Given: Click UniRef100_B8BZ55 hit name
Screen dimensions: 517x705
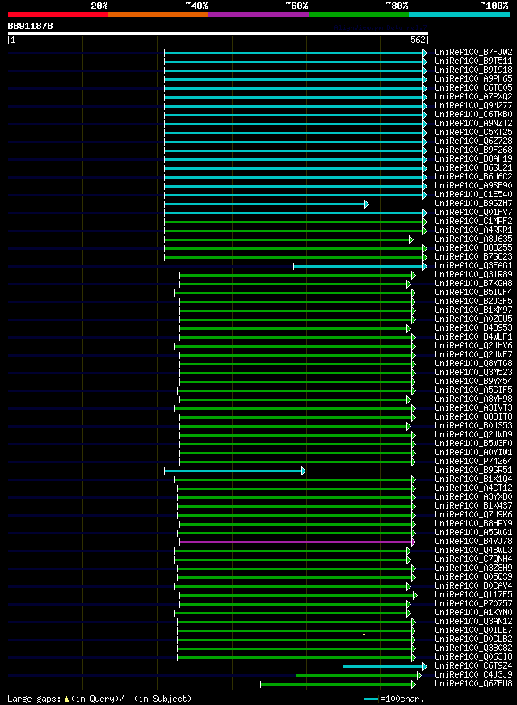Looking at the screenshot, I should click(x=473, y=247).
